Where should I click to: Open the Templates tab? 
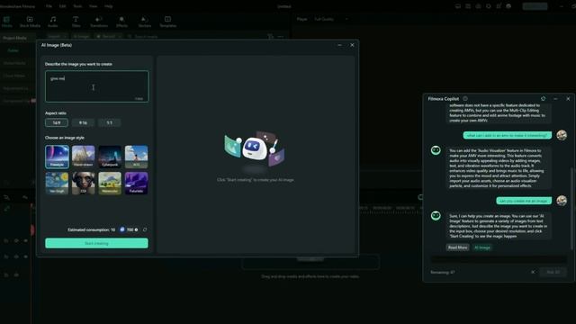[168, 22]
